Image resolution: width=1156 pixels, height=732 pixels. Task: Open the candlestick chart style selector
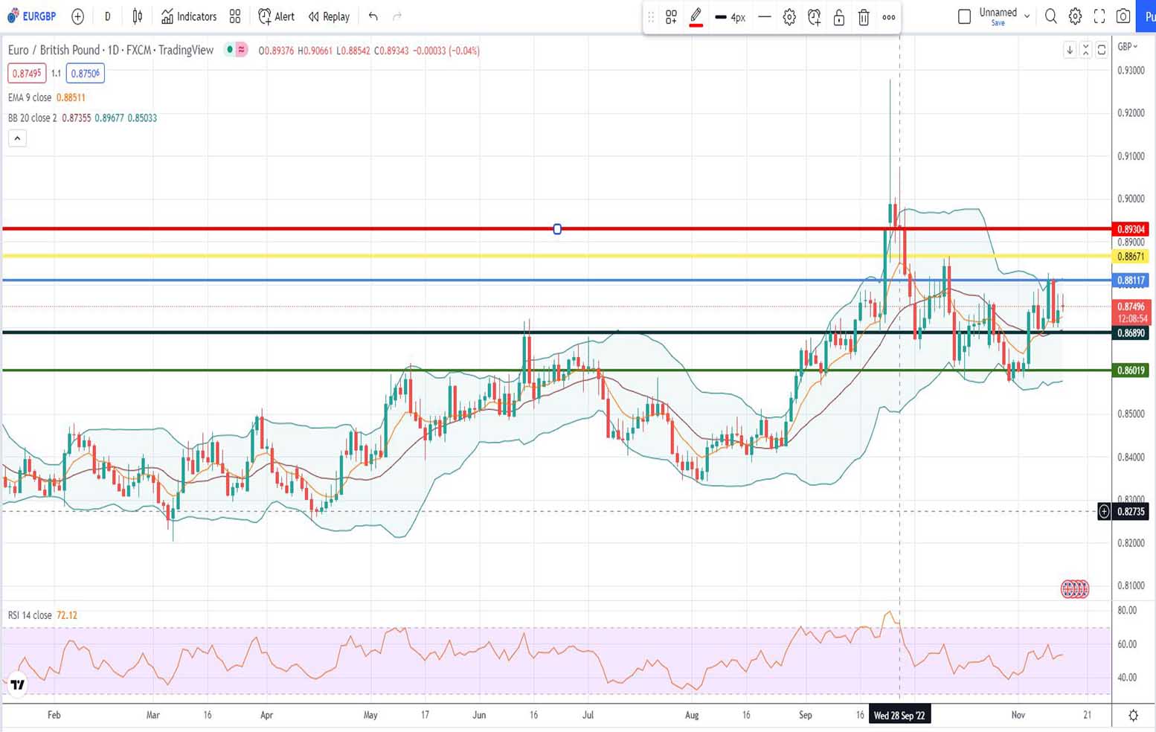tap(138, 16)
